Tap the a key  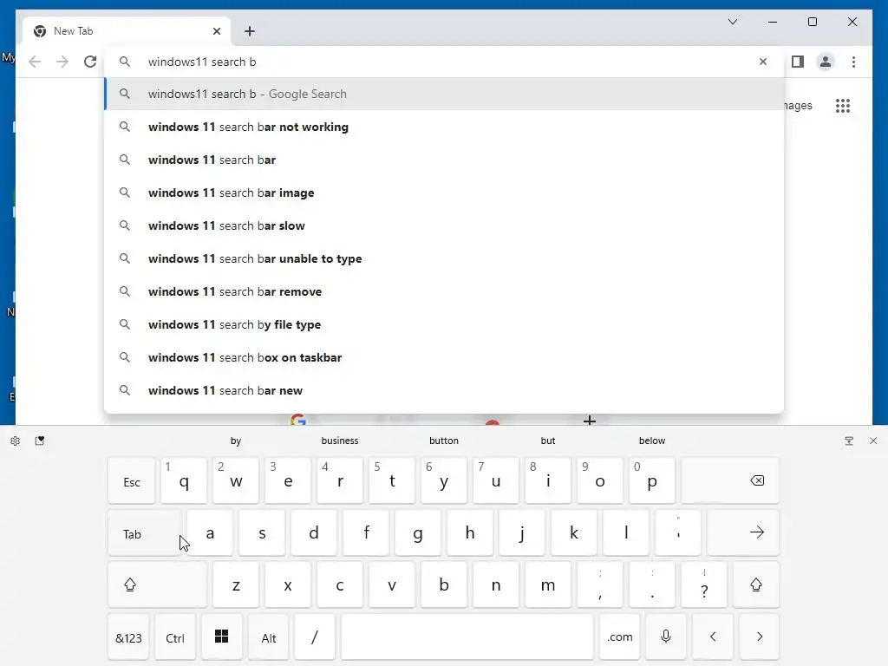point(210,533)
